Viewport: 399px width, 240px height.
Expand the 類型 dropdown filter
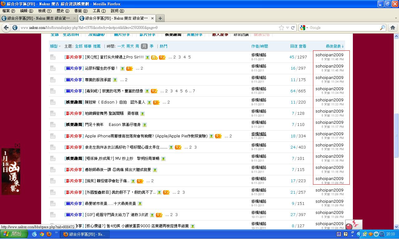pos(55,46)
